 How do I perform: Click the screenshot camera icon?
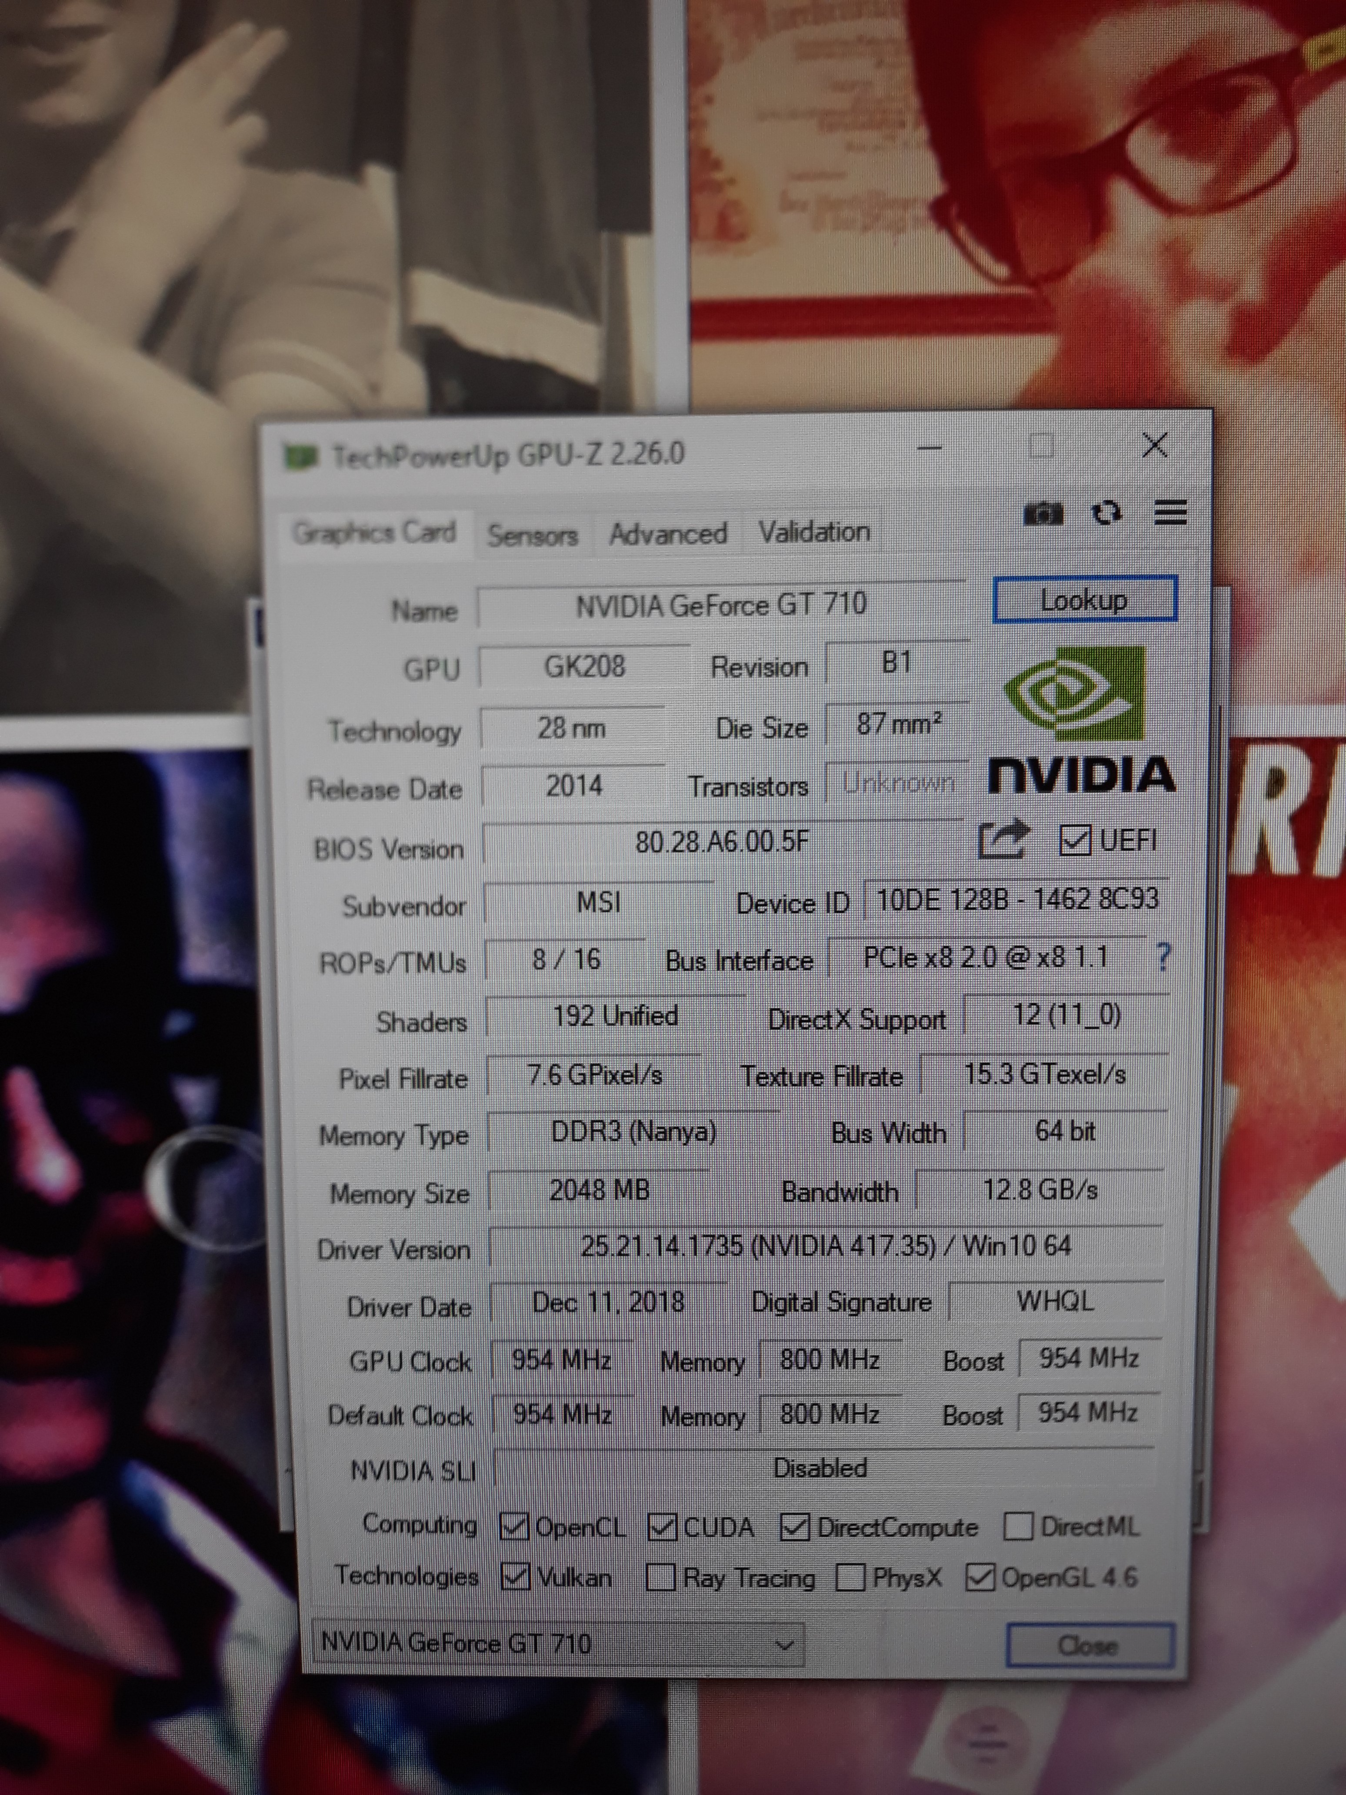pos(1043,514)
